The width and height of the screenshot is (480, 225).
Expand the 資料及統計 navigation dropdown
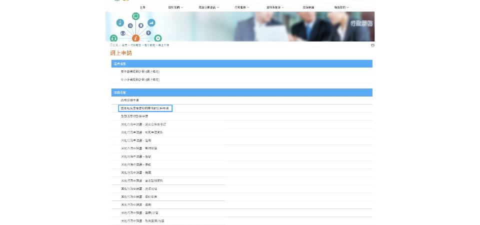point(275,7)
